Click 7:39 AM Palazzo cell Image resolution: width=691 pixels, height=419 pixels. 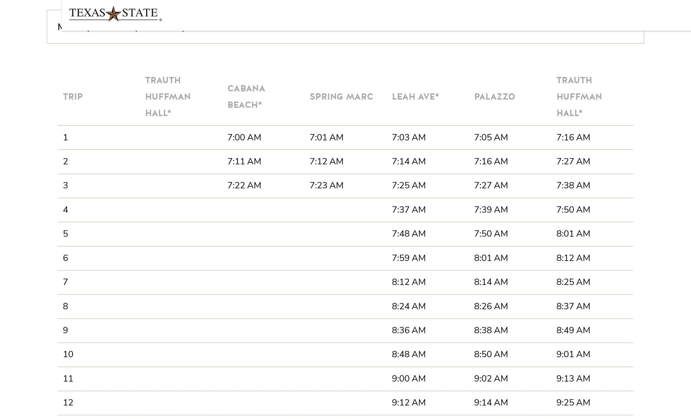coord(491,210)
